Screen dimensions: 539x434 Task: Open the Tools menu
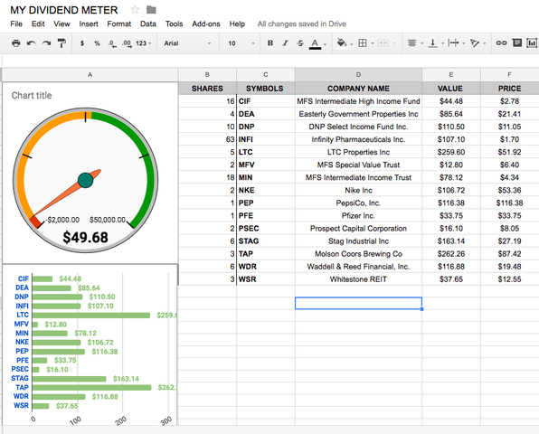174,24
